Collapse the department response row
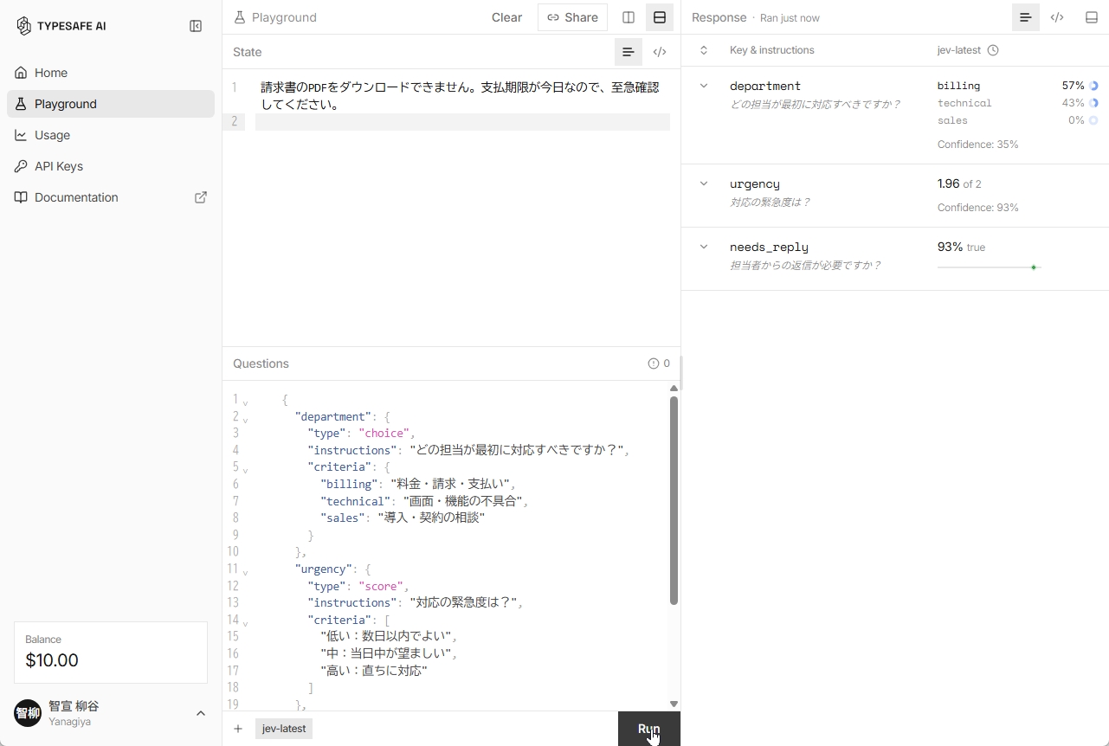This screenshot has width=1109, height=746. [x=704, y=86]
